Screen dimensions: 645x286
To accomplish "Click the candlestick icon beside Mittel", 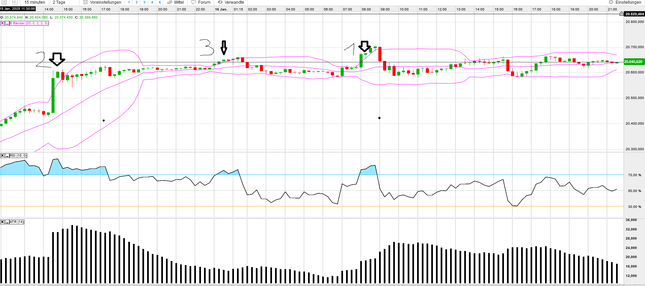I will point(170,2).
